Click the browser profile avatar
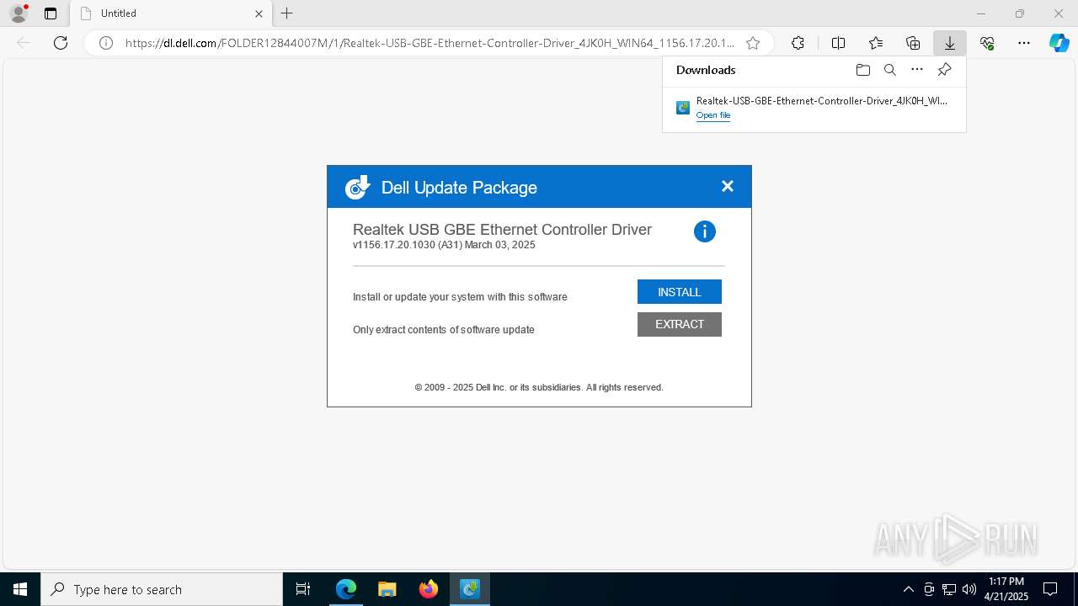This screenshot has width=1078, height=606. (19, 13)
